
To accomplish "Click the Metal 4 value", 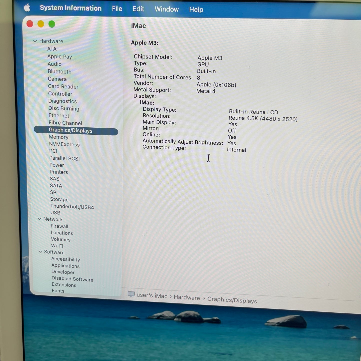I will tap(206, 91).
